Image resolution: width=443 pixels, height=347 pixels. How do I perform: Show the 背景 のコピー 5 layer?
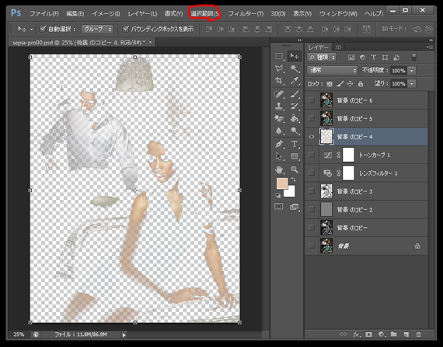click(x=312, y=118)
